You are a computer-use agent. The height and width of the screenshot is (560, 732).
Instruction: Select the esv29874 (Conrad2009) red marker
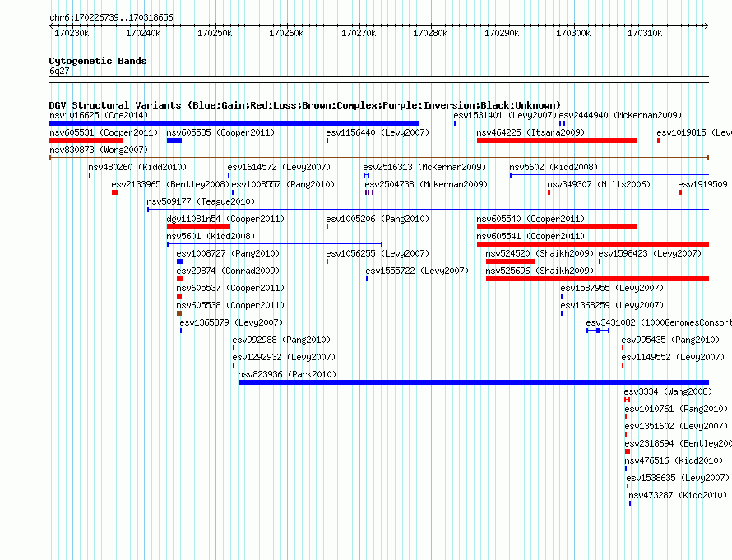[180, 279]
